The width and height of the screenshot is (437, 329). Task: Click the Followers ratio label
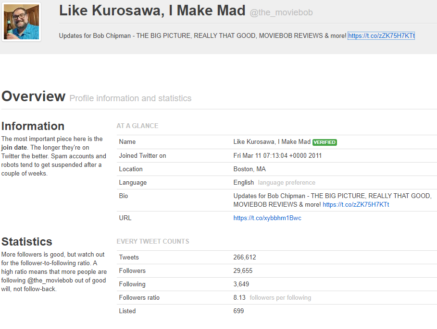[x=139, y=298]
